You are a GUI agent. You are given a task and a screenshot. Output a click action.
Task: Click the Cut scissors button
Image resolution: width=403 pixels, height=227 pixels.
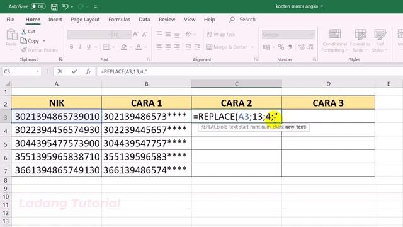point(28,32)
